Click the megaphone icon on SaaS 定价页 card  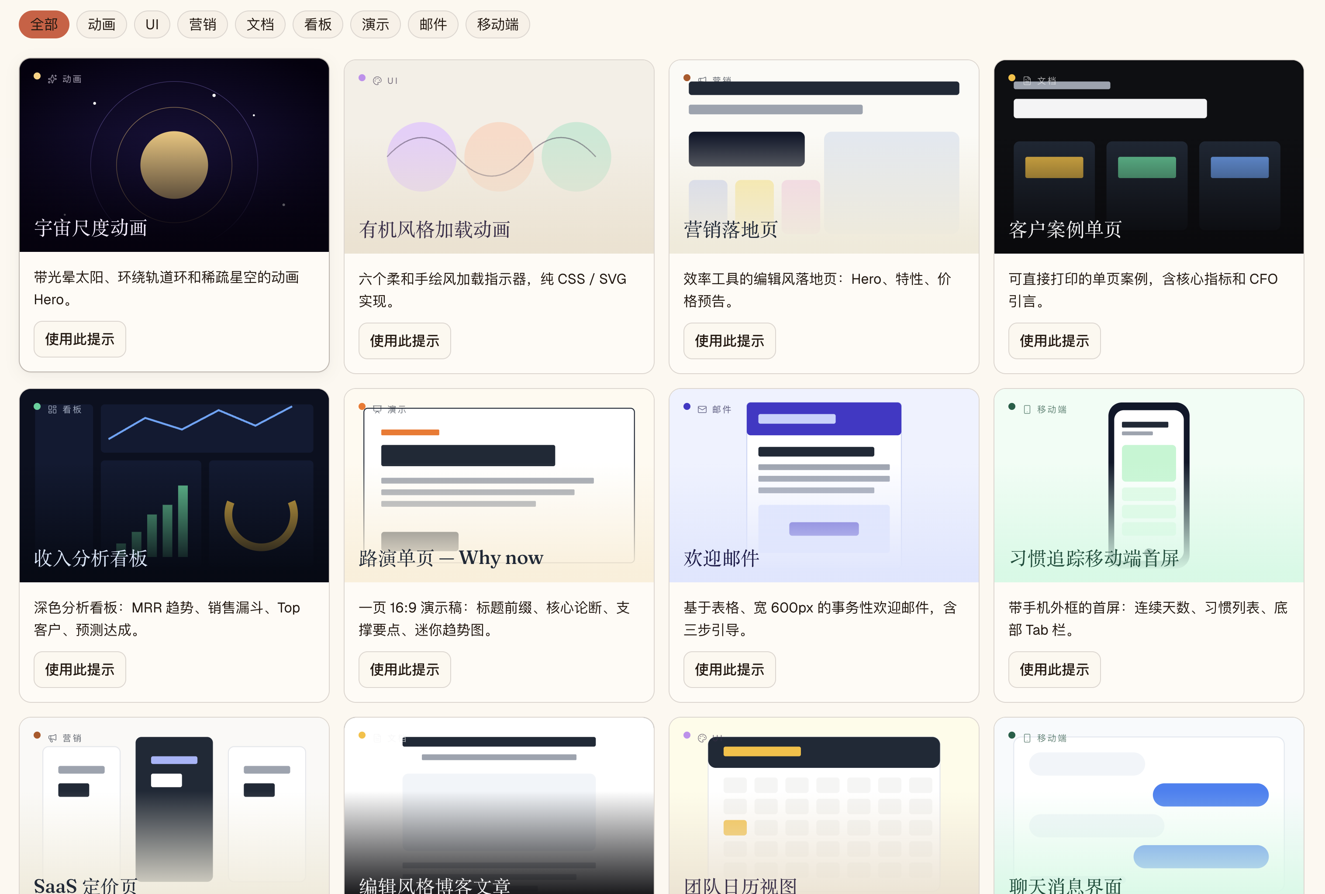click(x=52, y=737)
